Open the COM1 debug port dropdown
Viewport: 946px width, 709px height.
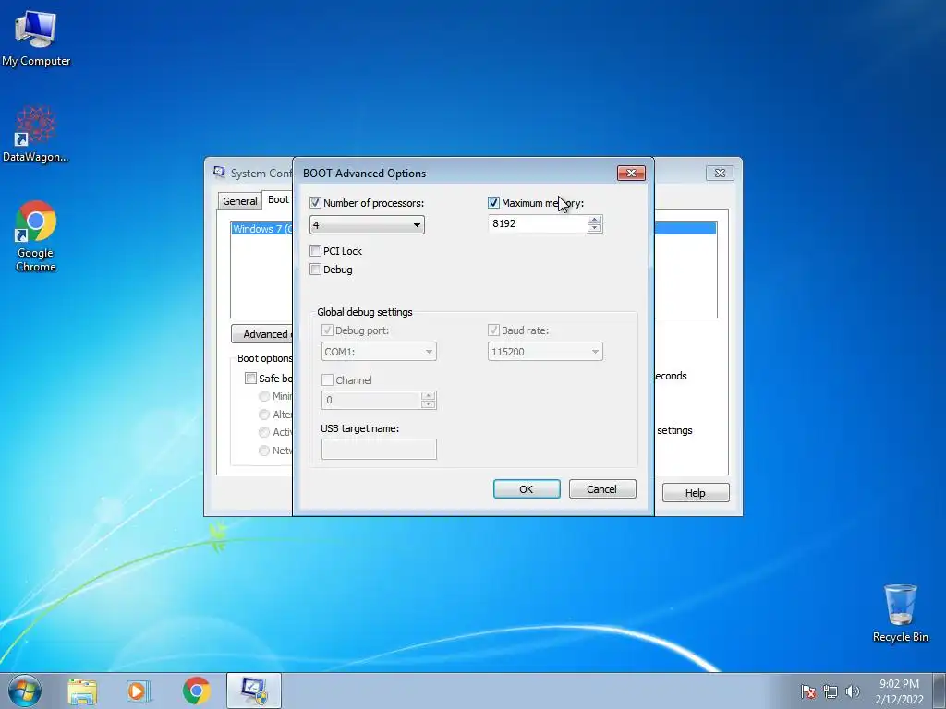(379, 352)
